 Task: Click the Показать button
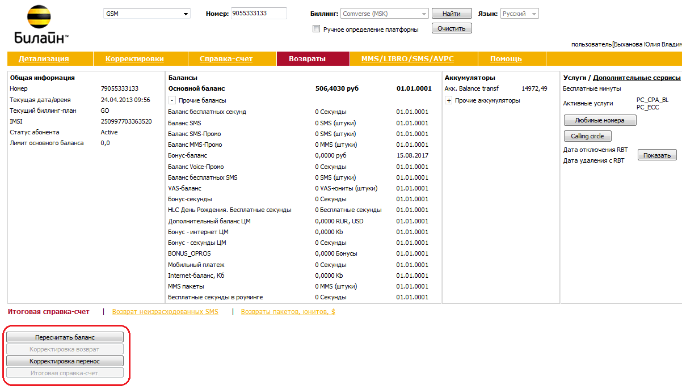(657, 155)
